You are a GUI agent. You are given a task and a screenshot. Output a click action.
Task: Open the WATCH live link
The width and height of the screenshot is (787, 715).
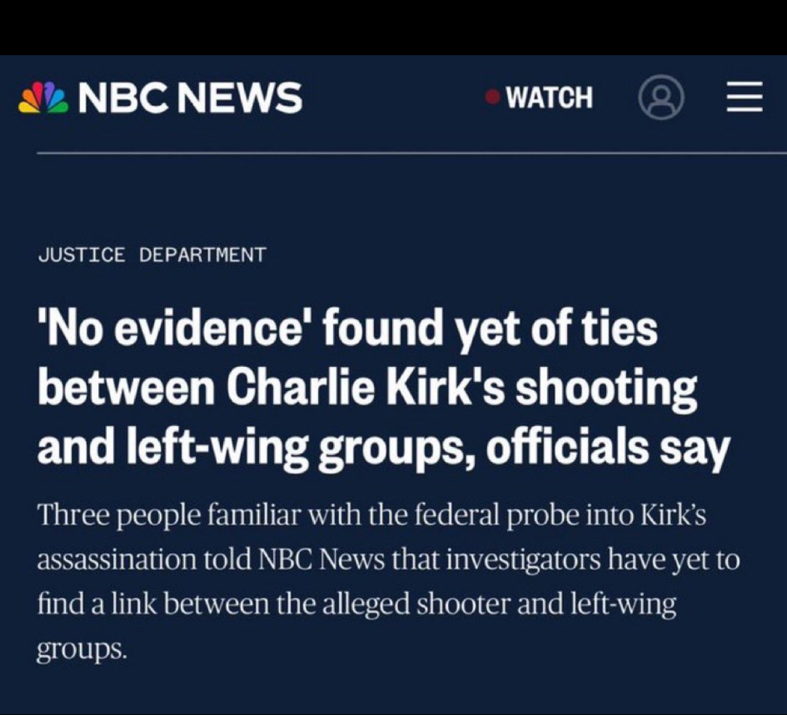(549, 98)
